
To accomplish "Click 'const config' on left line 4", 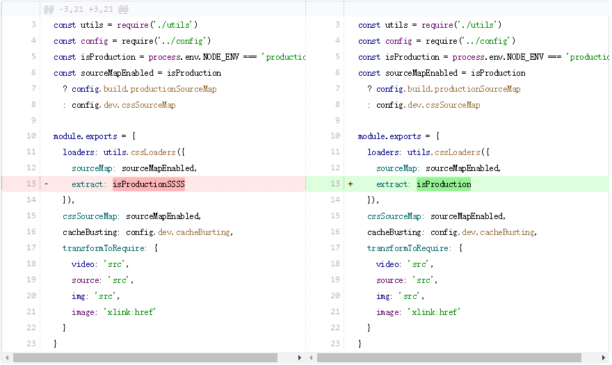I will [81, 41].
